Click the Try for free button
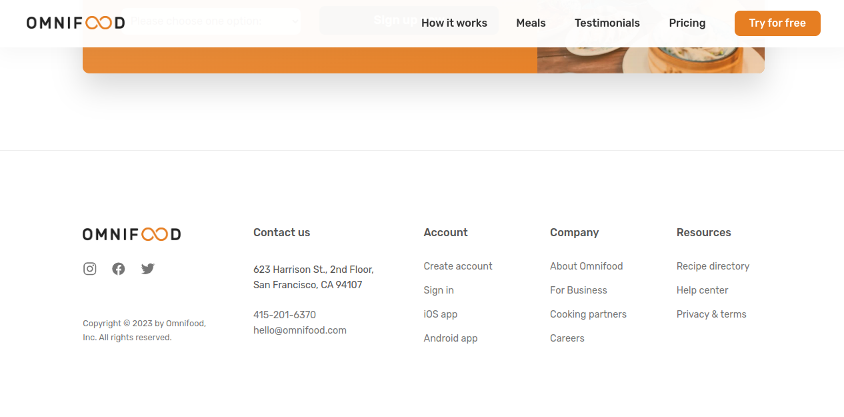The image size is (844, 417). [x=777, y=23]
